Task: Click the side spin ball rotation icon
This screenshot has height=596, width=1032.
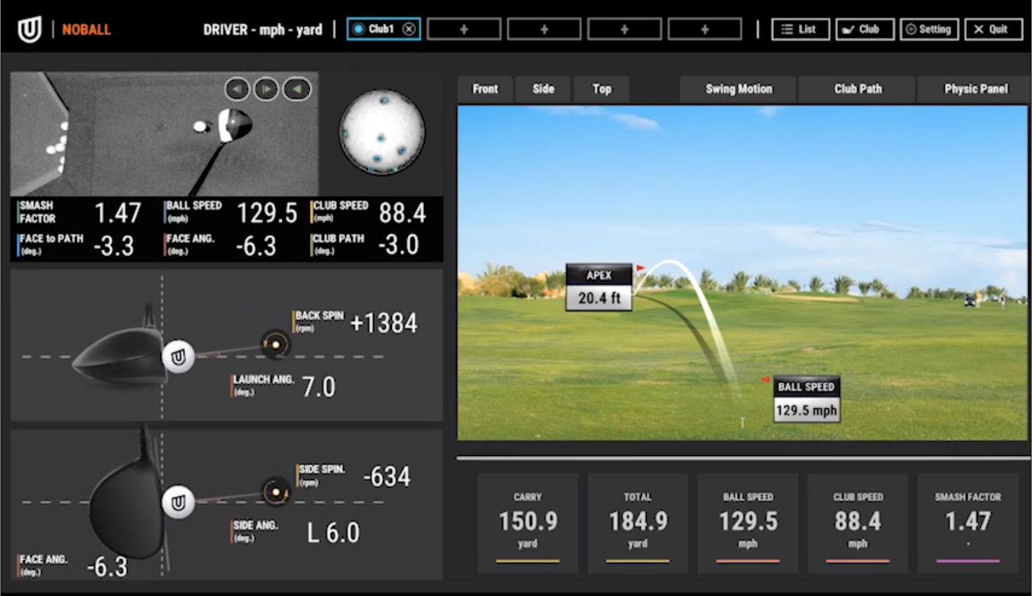Action: (276, 492)
